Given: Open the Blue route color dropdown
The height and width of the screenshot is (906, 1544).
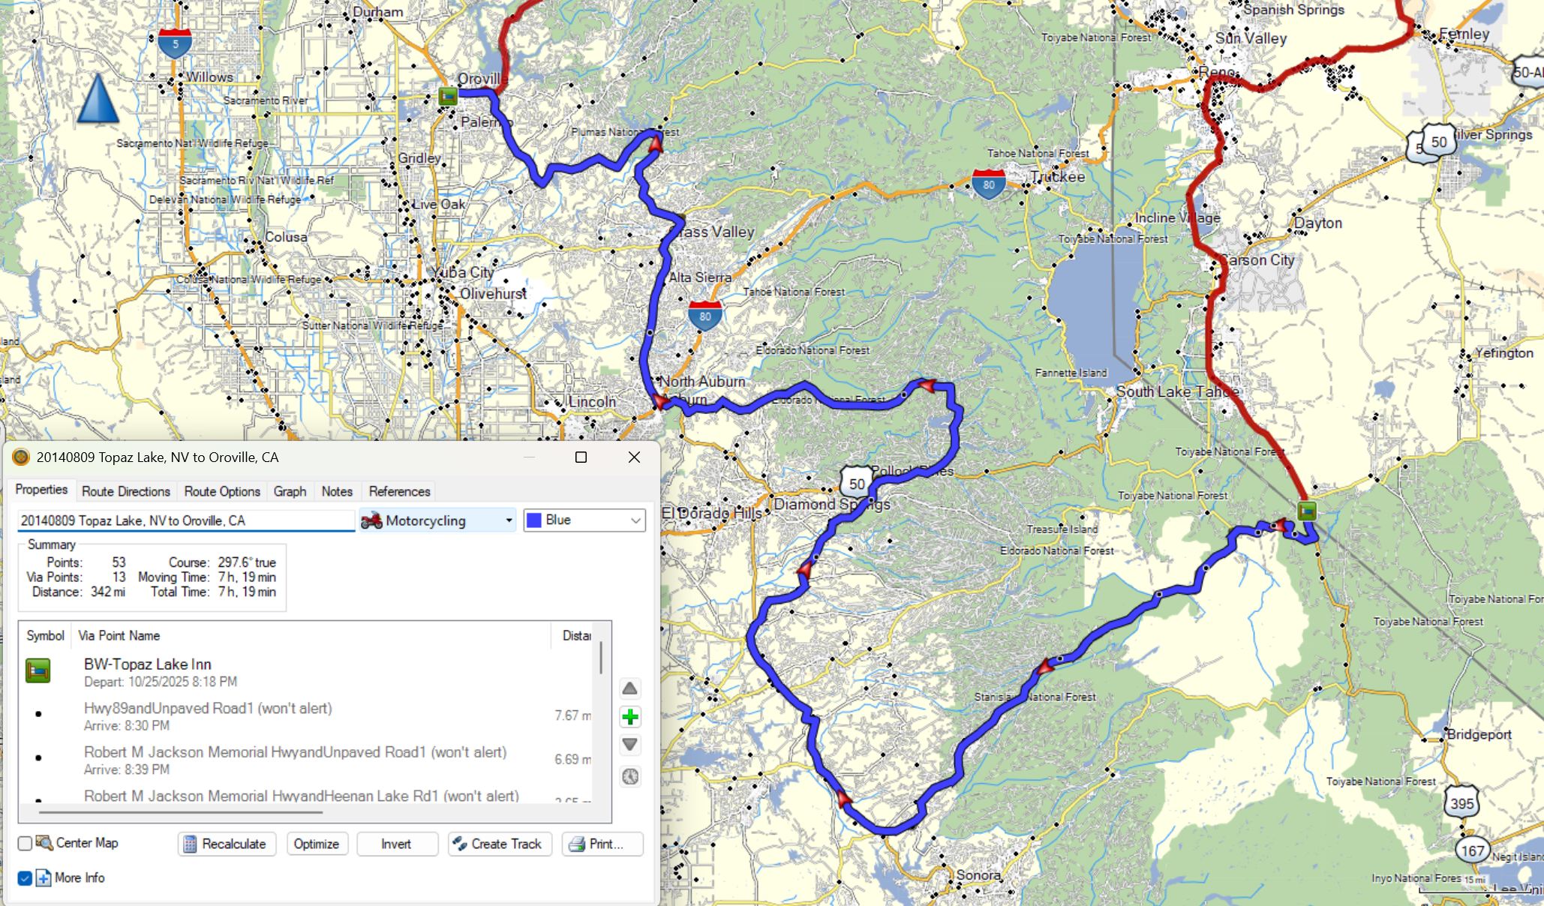Looking at the screenshot, I should click(584, 520).
